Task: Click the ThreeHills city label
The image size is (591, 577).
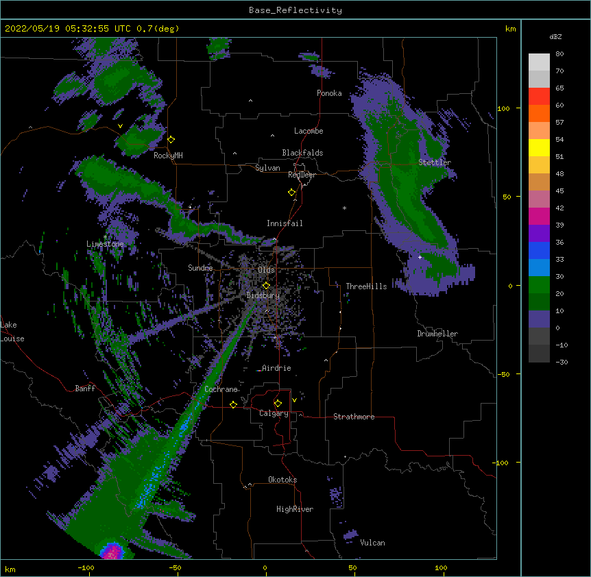Action: pyautogui.click(x=366, y=286)
